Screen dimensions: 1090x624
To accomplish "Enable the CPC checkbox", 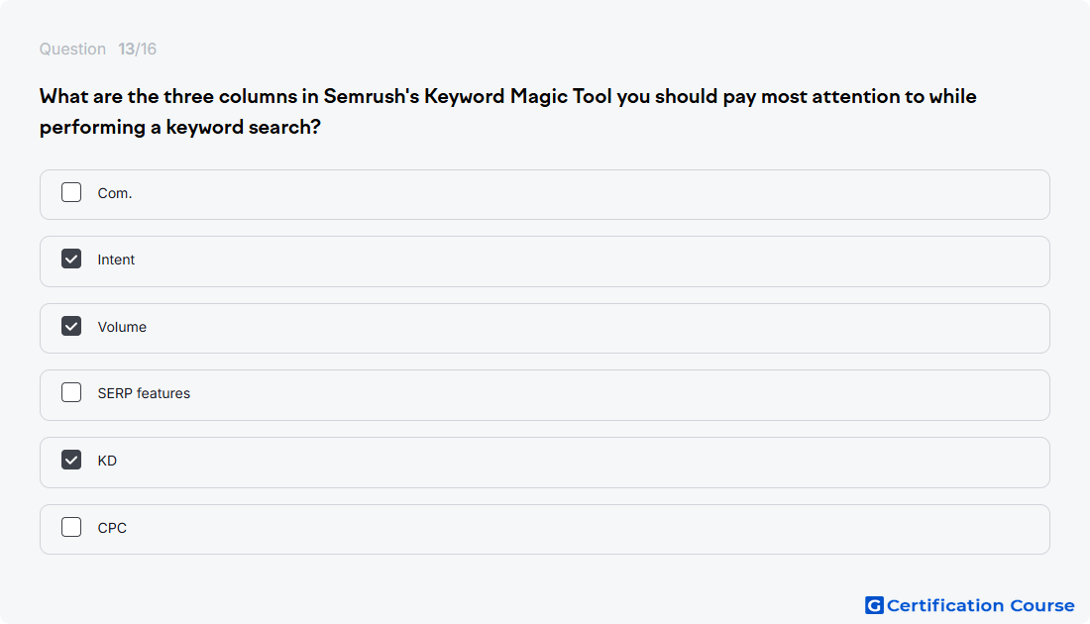I will click(71, 527).
